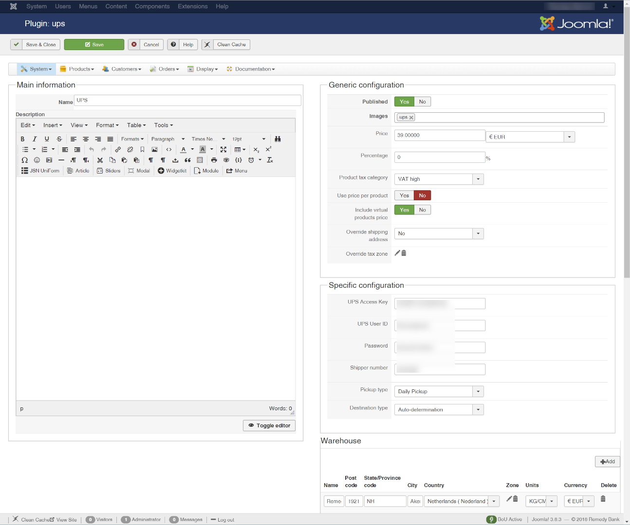Open the Products submenu
This screenshot has height=525, width=630.
tap(77, 69)
